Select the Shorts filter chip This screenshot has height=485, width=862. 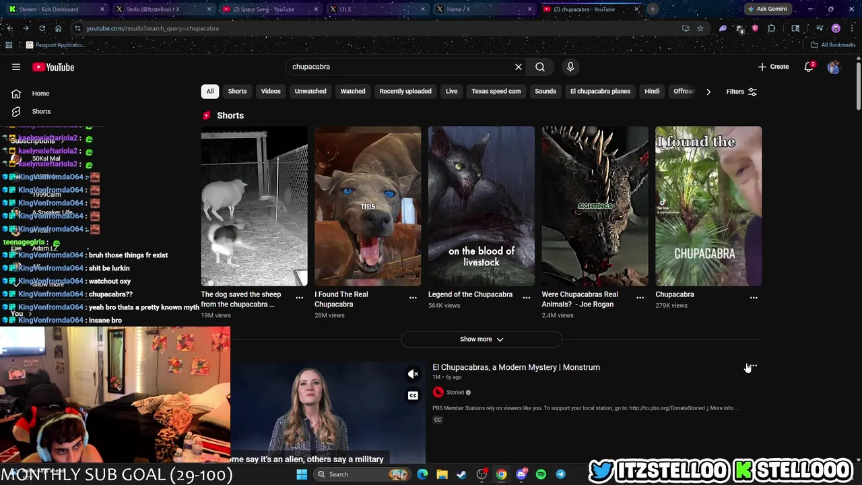[237, 92]
